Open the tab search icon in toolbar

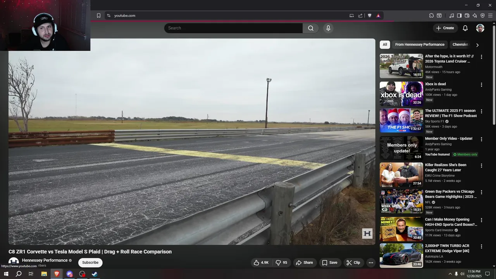tap(439, 15)
